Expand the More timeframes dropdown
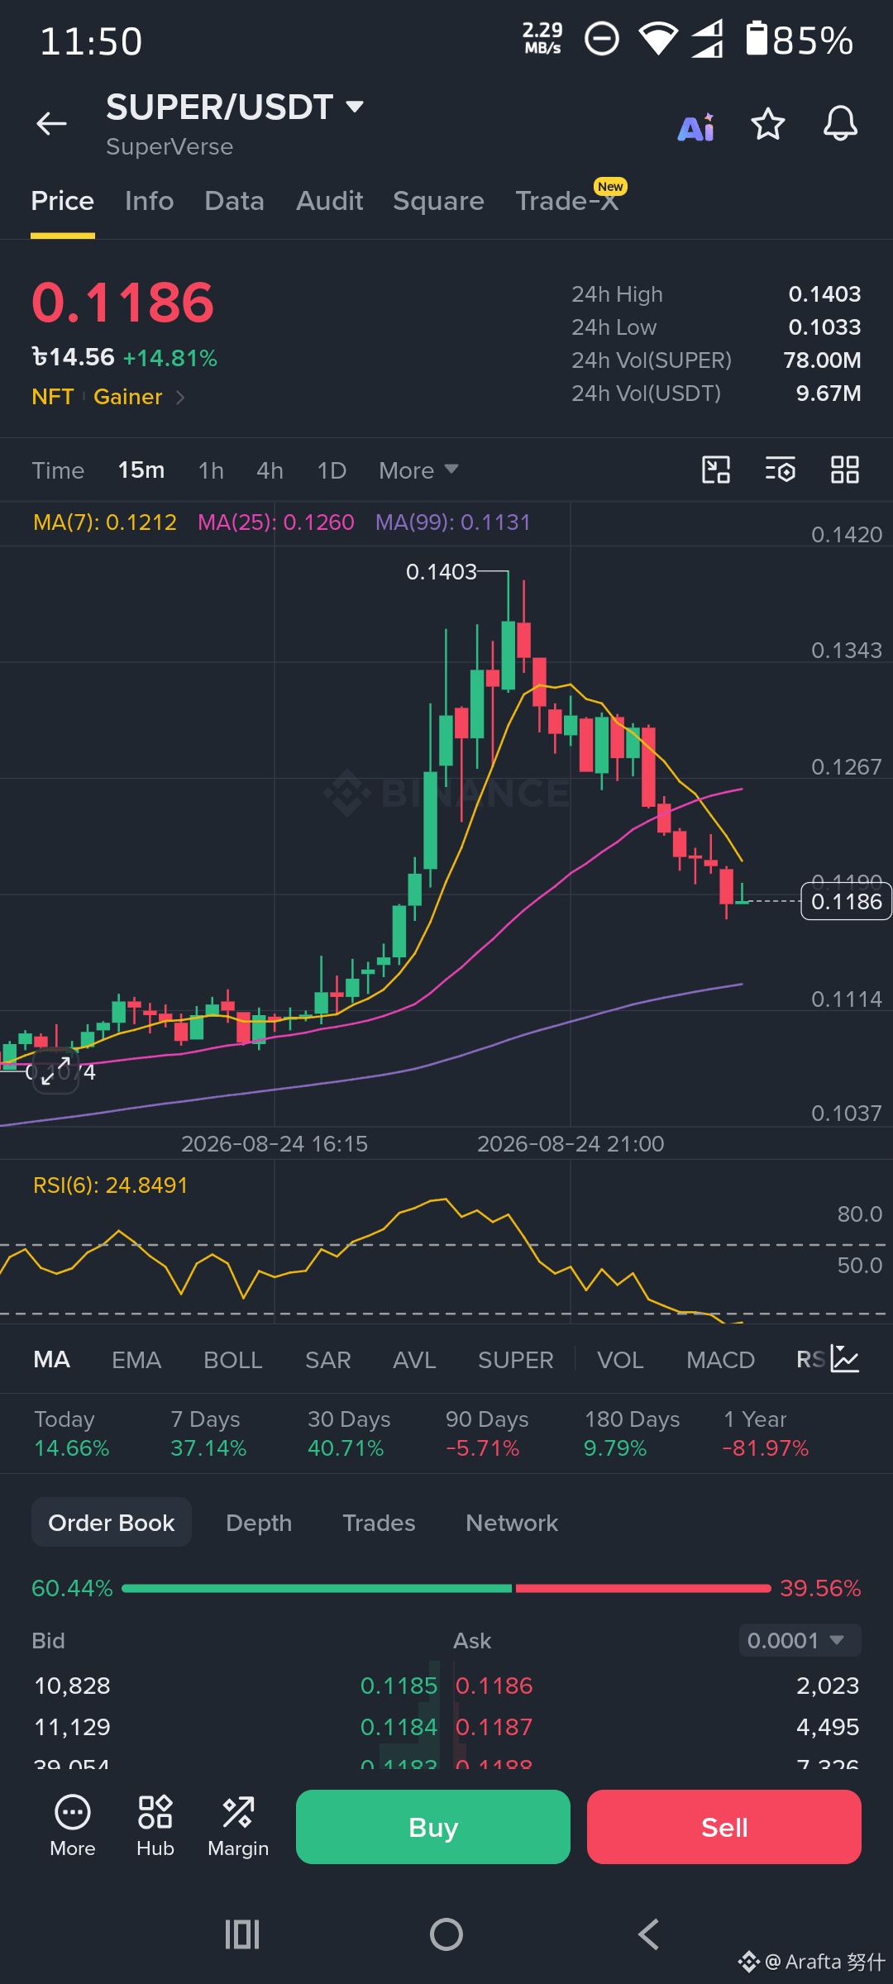The height and width of the screenshot is (1984, 893). click(418, 470)
